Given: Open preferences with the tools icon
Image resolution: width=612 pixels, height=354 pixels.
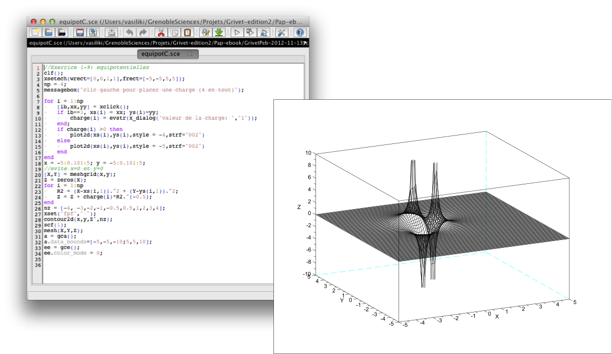Looking at the screenshot, I should click(x=281, y=33).
